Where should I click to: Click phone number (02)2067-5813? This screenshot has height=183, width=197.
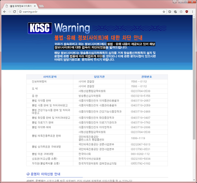[140, 145]
